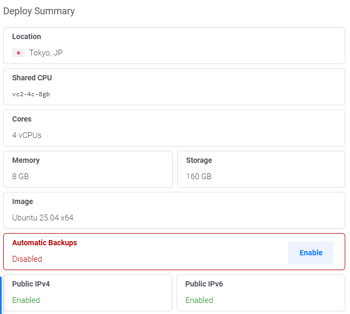Click the Deploy Summary heading
The image size is (350, 314).
coord(39,11)
